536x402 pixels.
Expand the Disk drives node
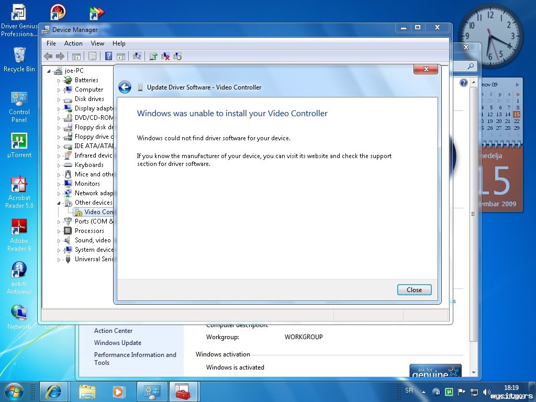tap(59, 99)
